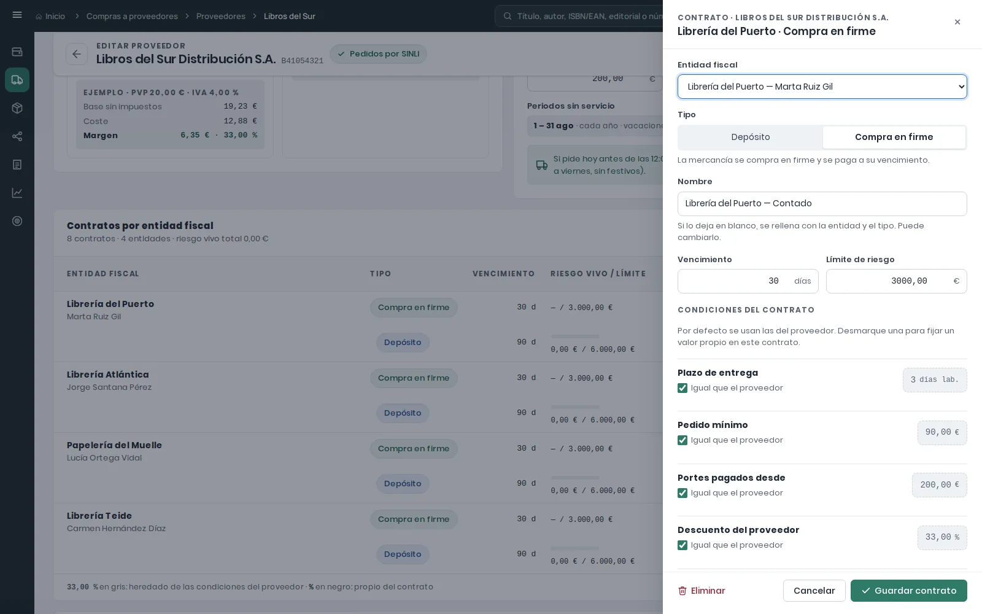Open the box inventory sidebar icon
The height and width of the screenshot is (614, 982).
(17, 108)
